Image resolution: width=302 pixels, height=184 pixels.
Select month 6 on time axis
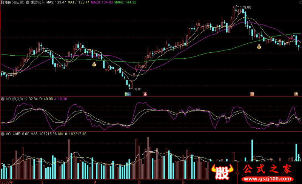click(183, 182)
